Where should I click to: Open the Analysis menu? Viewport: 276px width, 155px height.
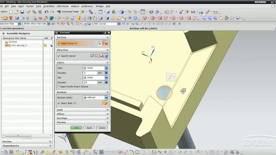tap(75, 6)
